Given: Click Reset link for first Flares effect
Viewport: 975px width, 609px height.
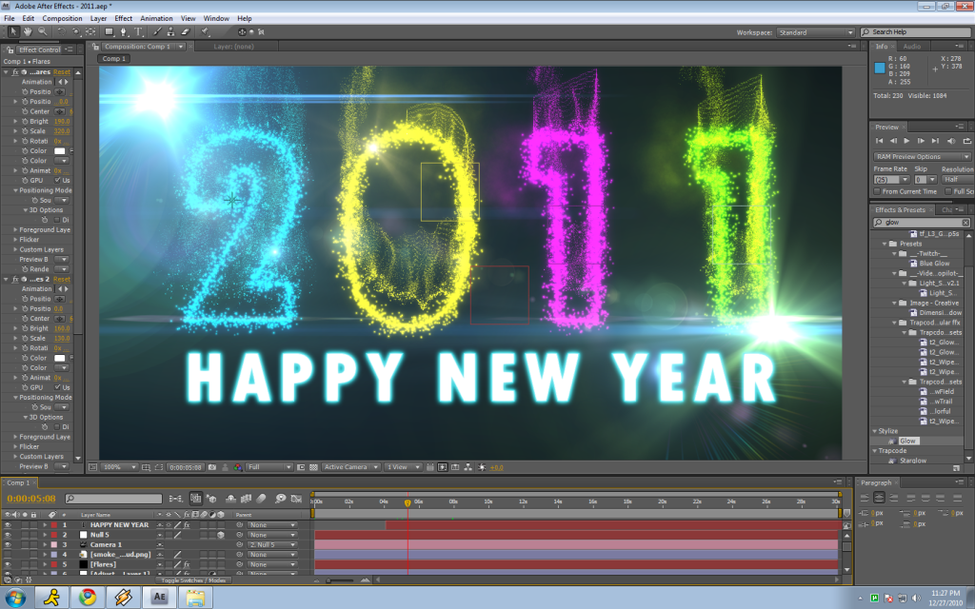Looking at the screenshot, I should pyautogui.click(x=62, y=72).
